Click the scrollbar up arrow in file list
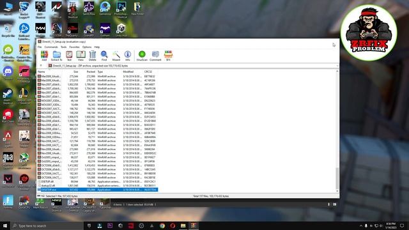This screenshot has height=230, width=409. tap(337, 71)
